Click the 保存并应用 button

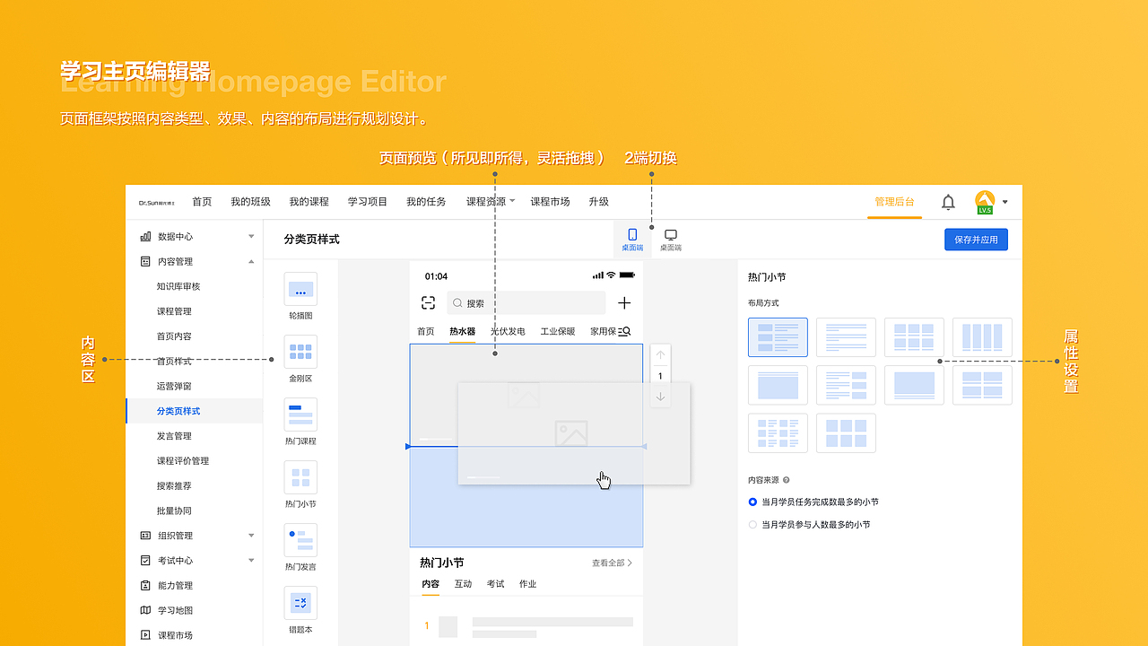[x=976, y=239]
